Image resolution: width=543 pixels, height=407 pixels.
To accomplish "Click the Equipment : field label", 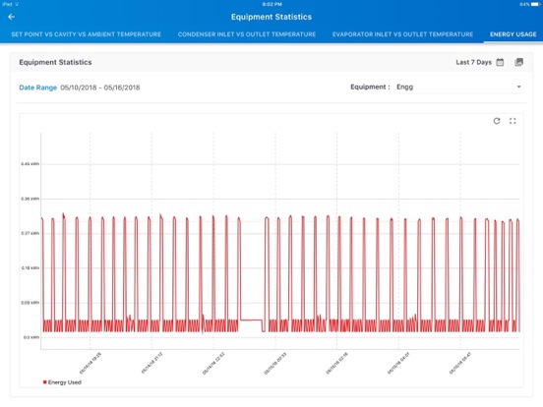I will (370, 87).
